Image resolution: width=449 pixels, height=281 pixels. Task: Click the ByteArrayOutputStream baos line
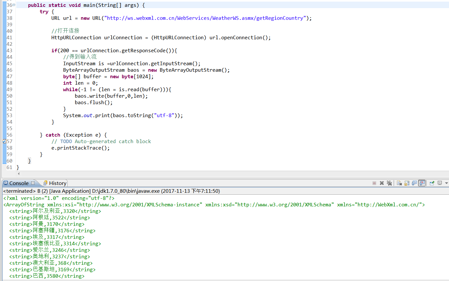coord(146,70)
